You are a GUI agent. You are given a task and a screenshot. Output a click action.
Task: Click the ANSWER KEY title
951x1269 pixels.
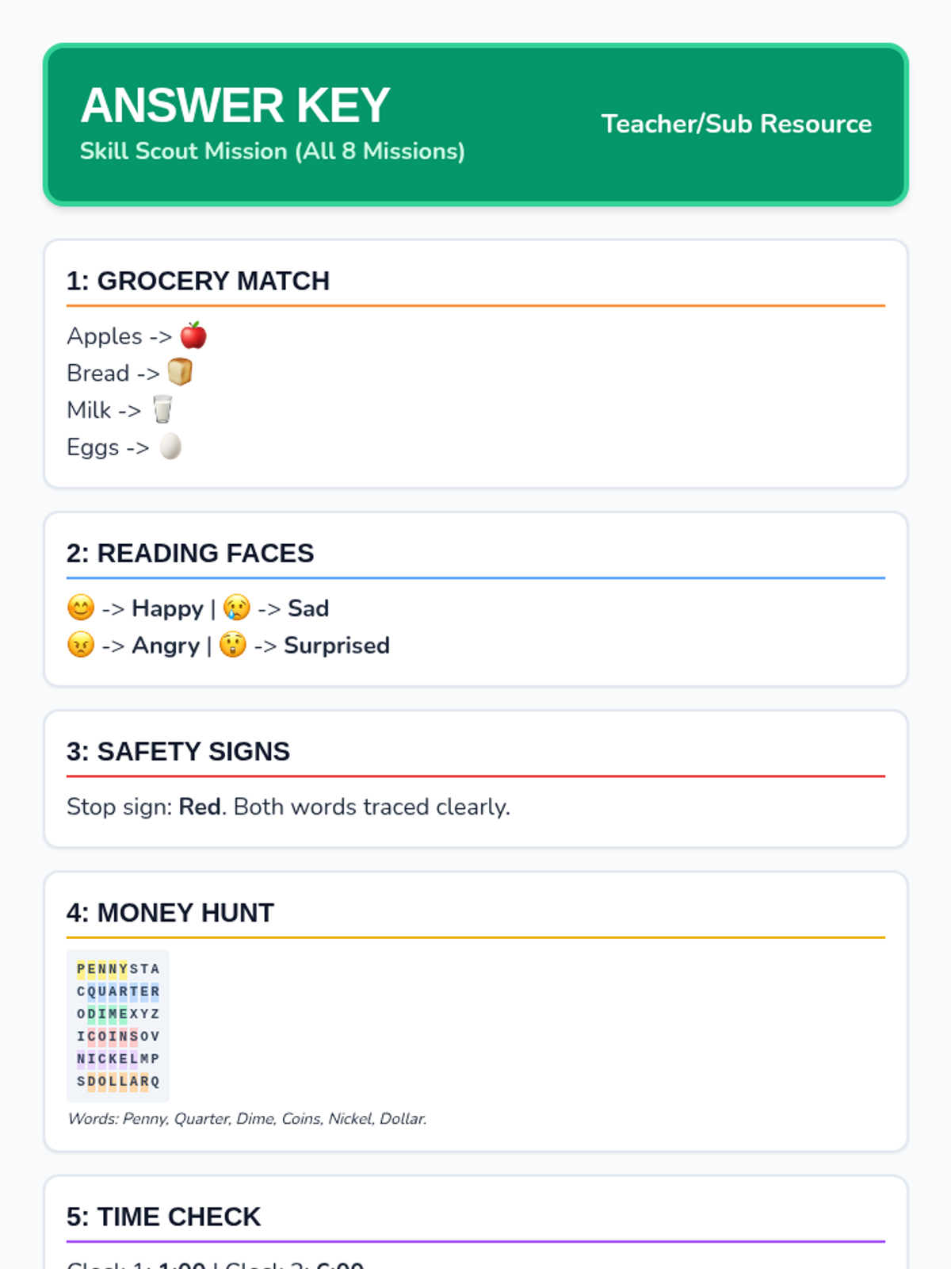pyautogui.click(x=235, y=105)
